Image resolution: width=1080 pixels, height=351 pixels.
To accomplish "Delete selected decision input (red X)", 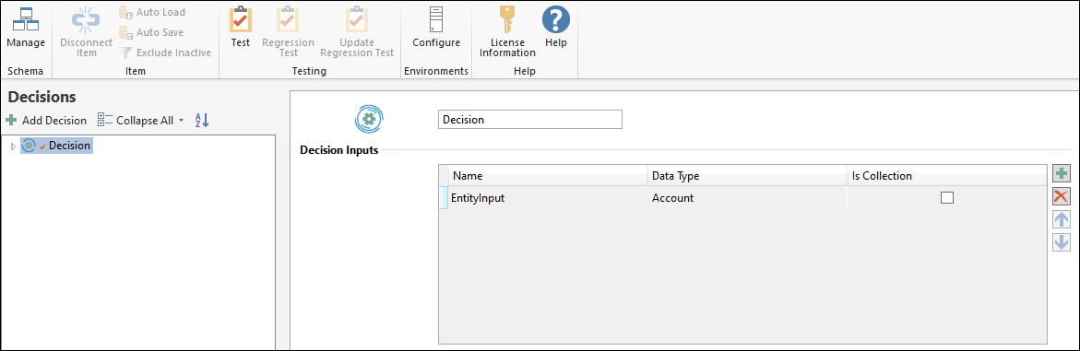I will pos(1062,196).
